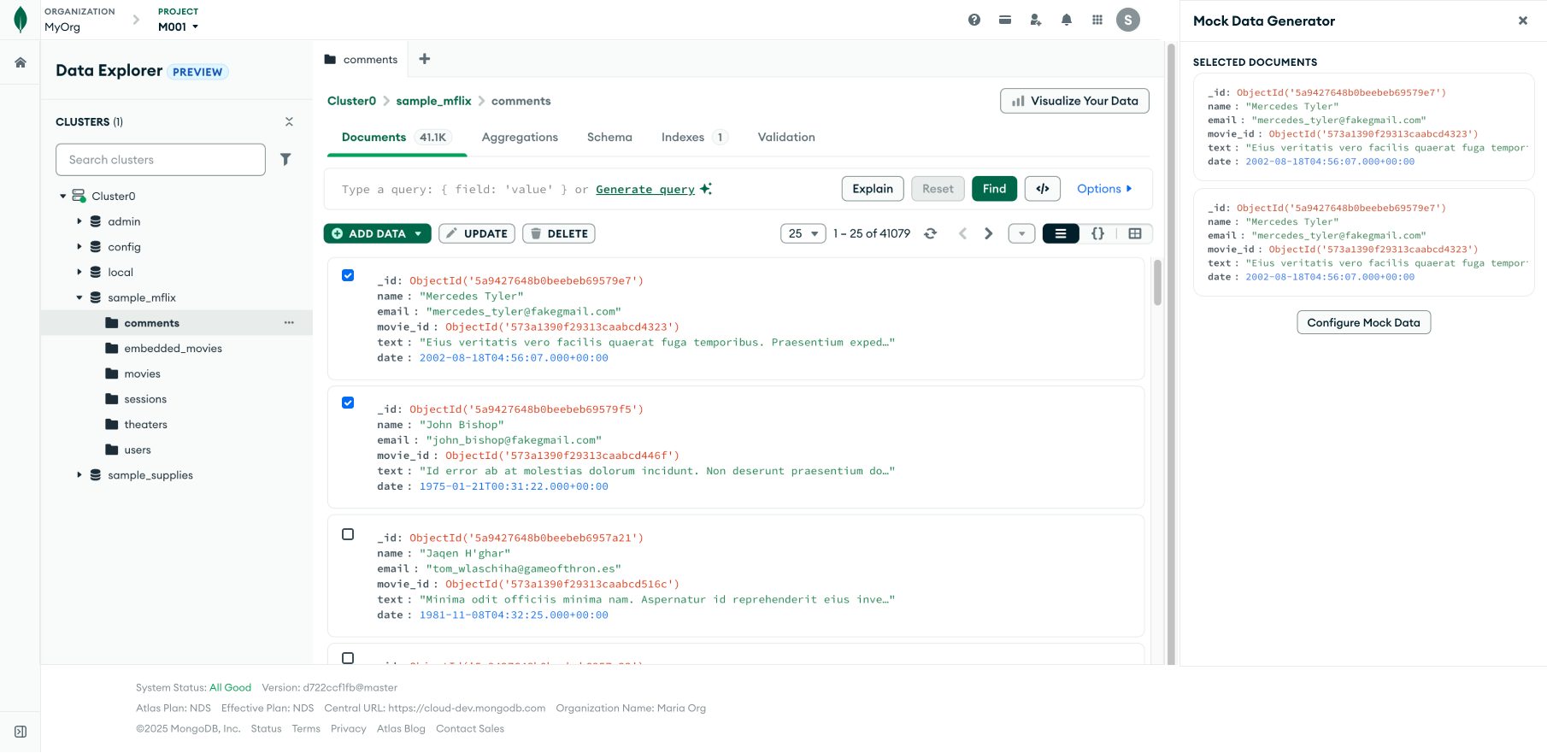Click the UPDATE button
This screenshot has width=1547, height=753.
477,233
